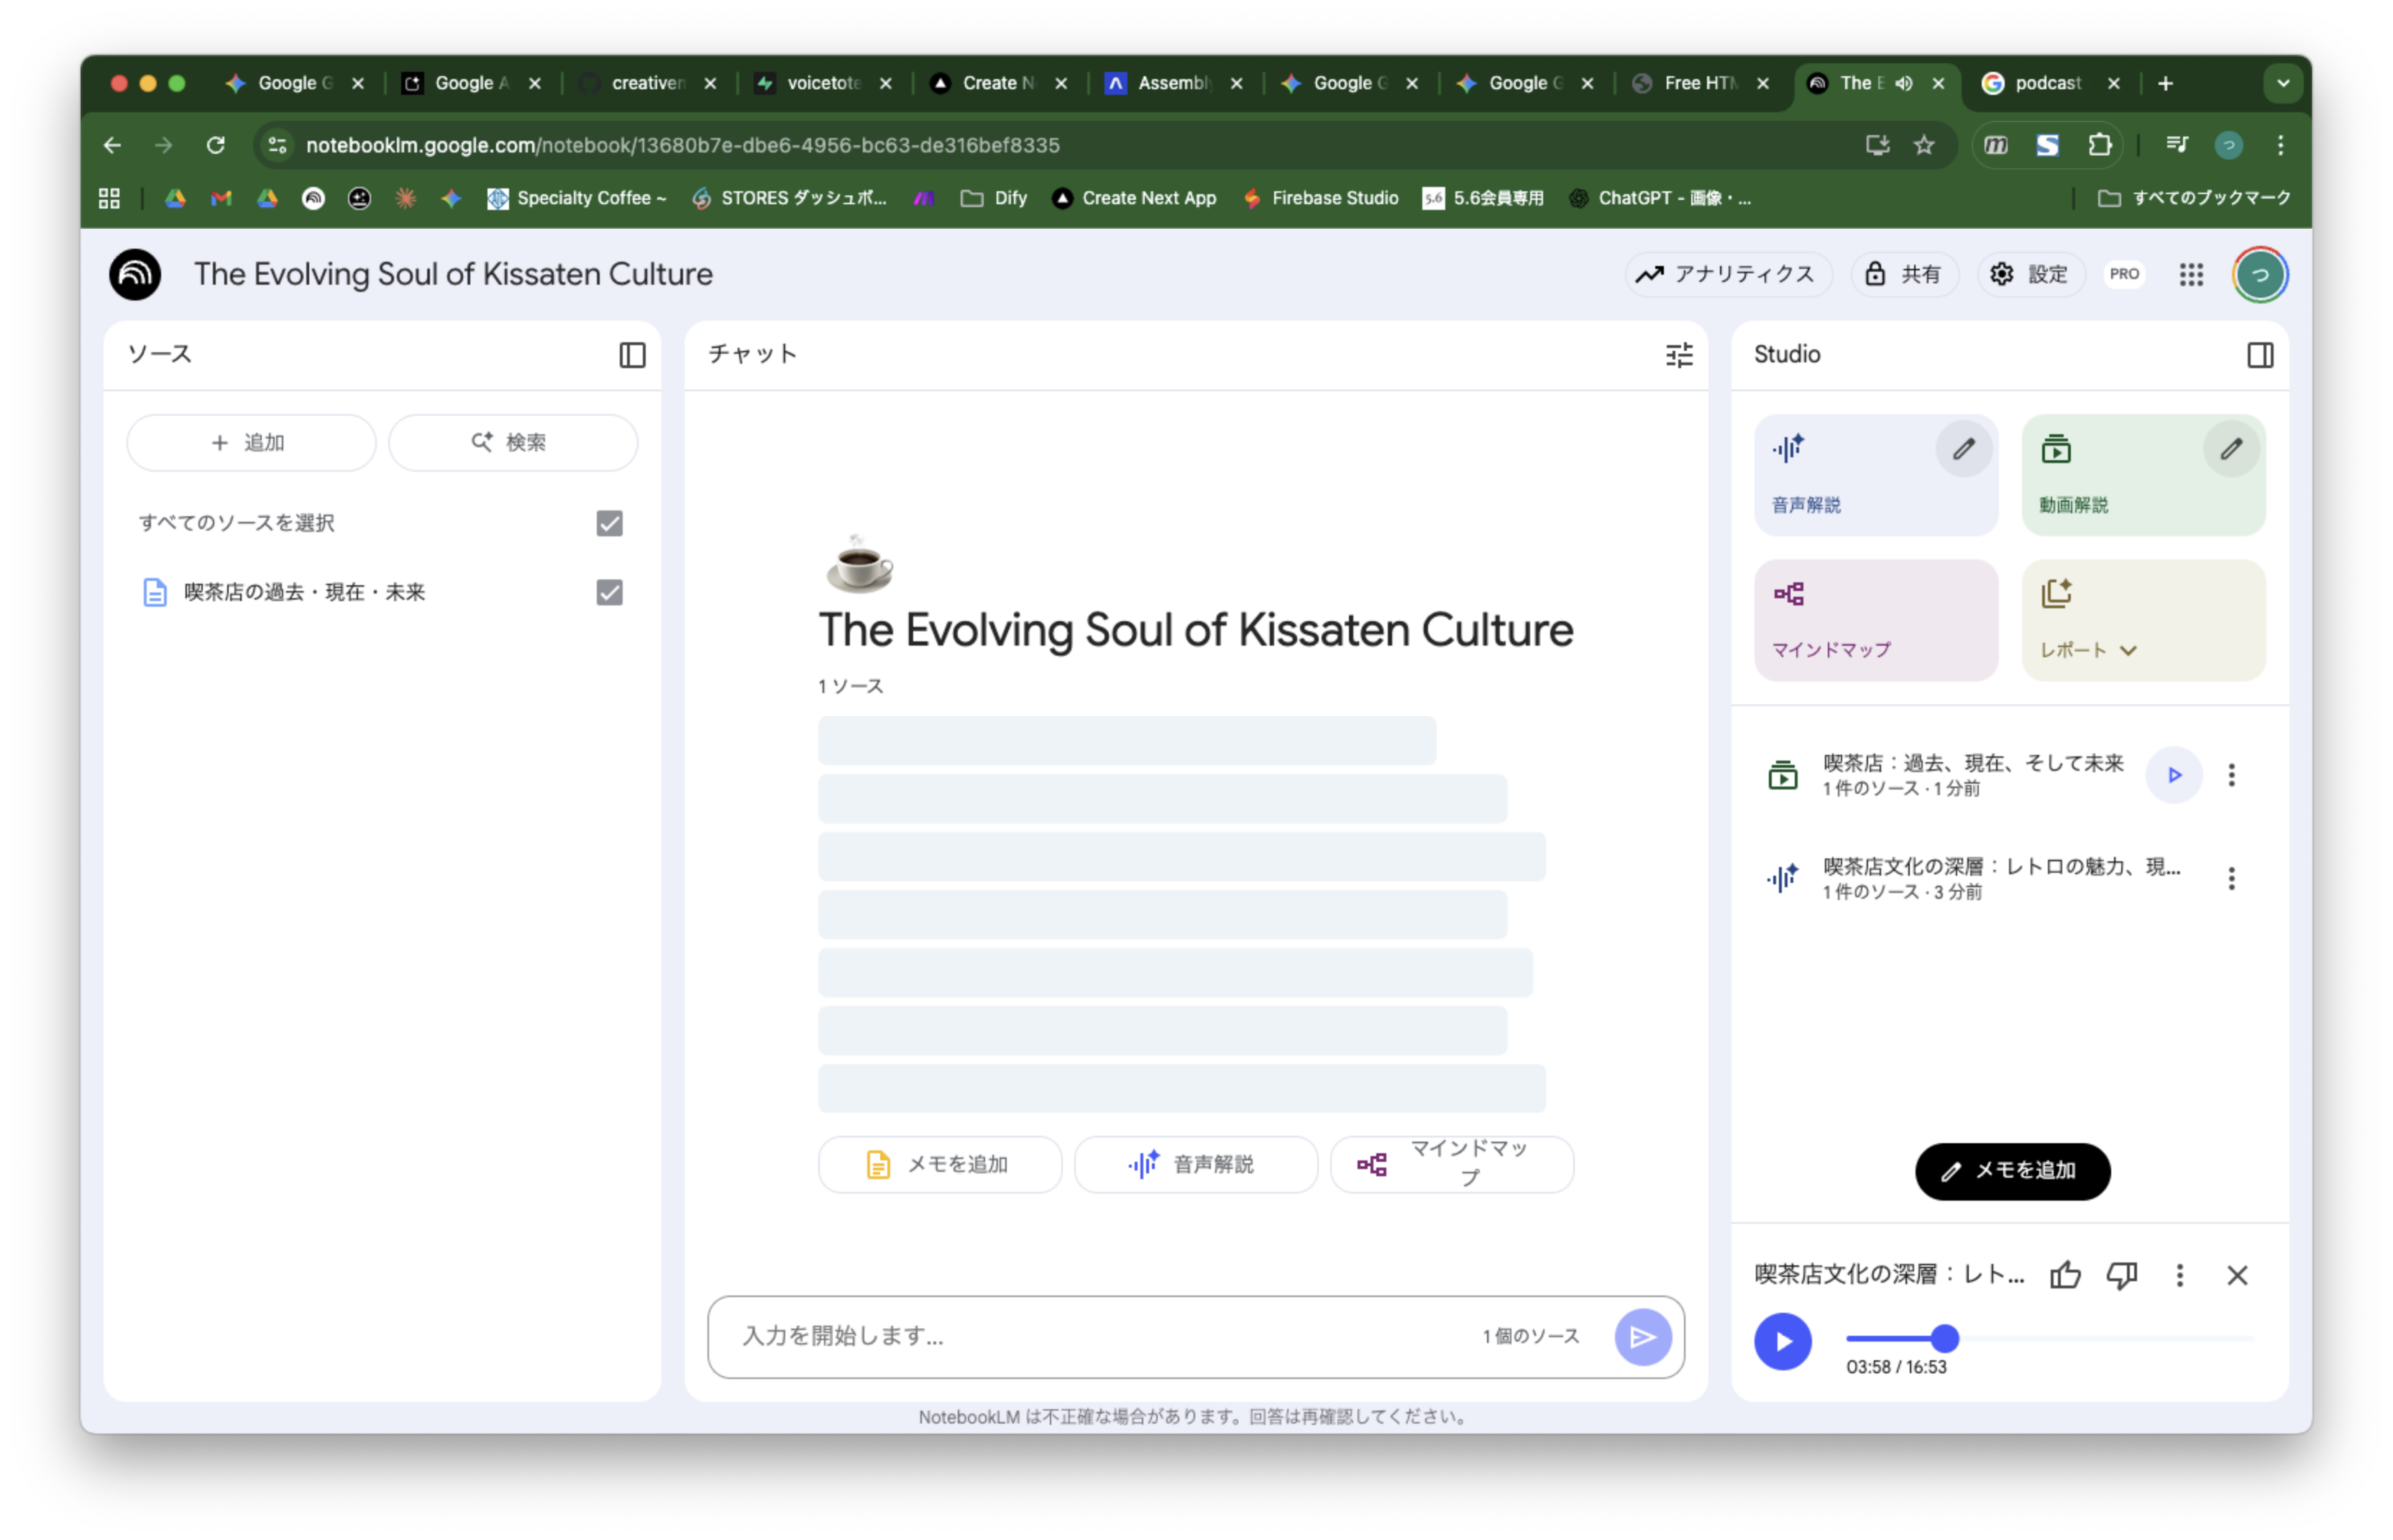The width and height of the screenshot is (2393, 1540).
Task: Collapse the Studio panel
Action: [x=2259, y=355]
